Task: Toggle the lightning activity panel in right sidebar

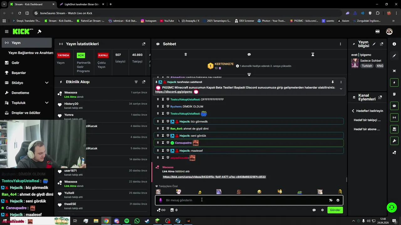Action: (x=394, y=82)
